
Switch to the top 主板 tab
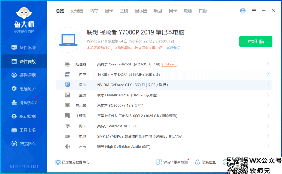(x=124, y=11)
